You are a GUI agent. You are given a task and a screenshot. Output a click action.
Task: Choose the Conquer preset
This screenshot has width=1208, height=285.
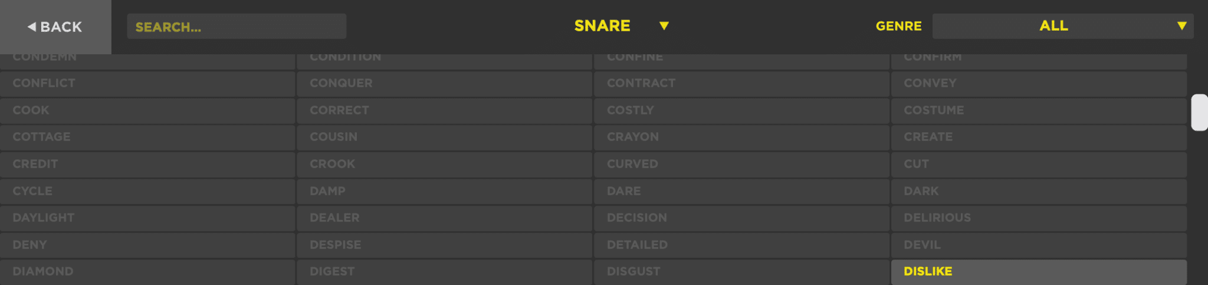tap(444, 83)
